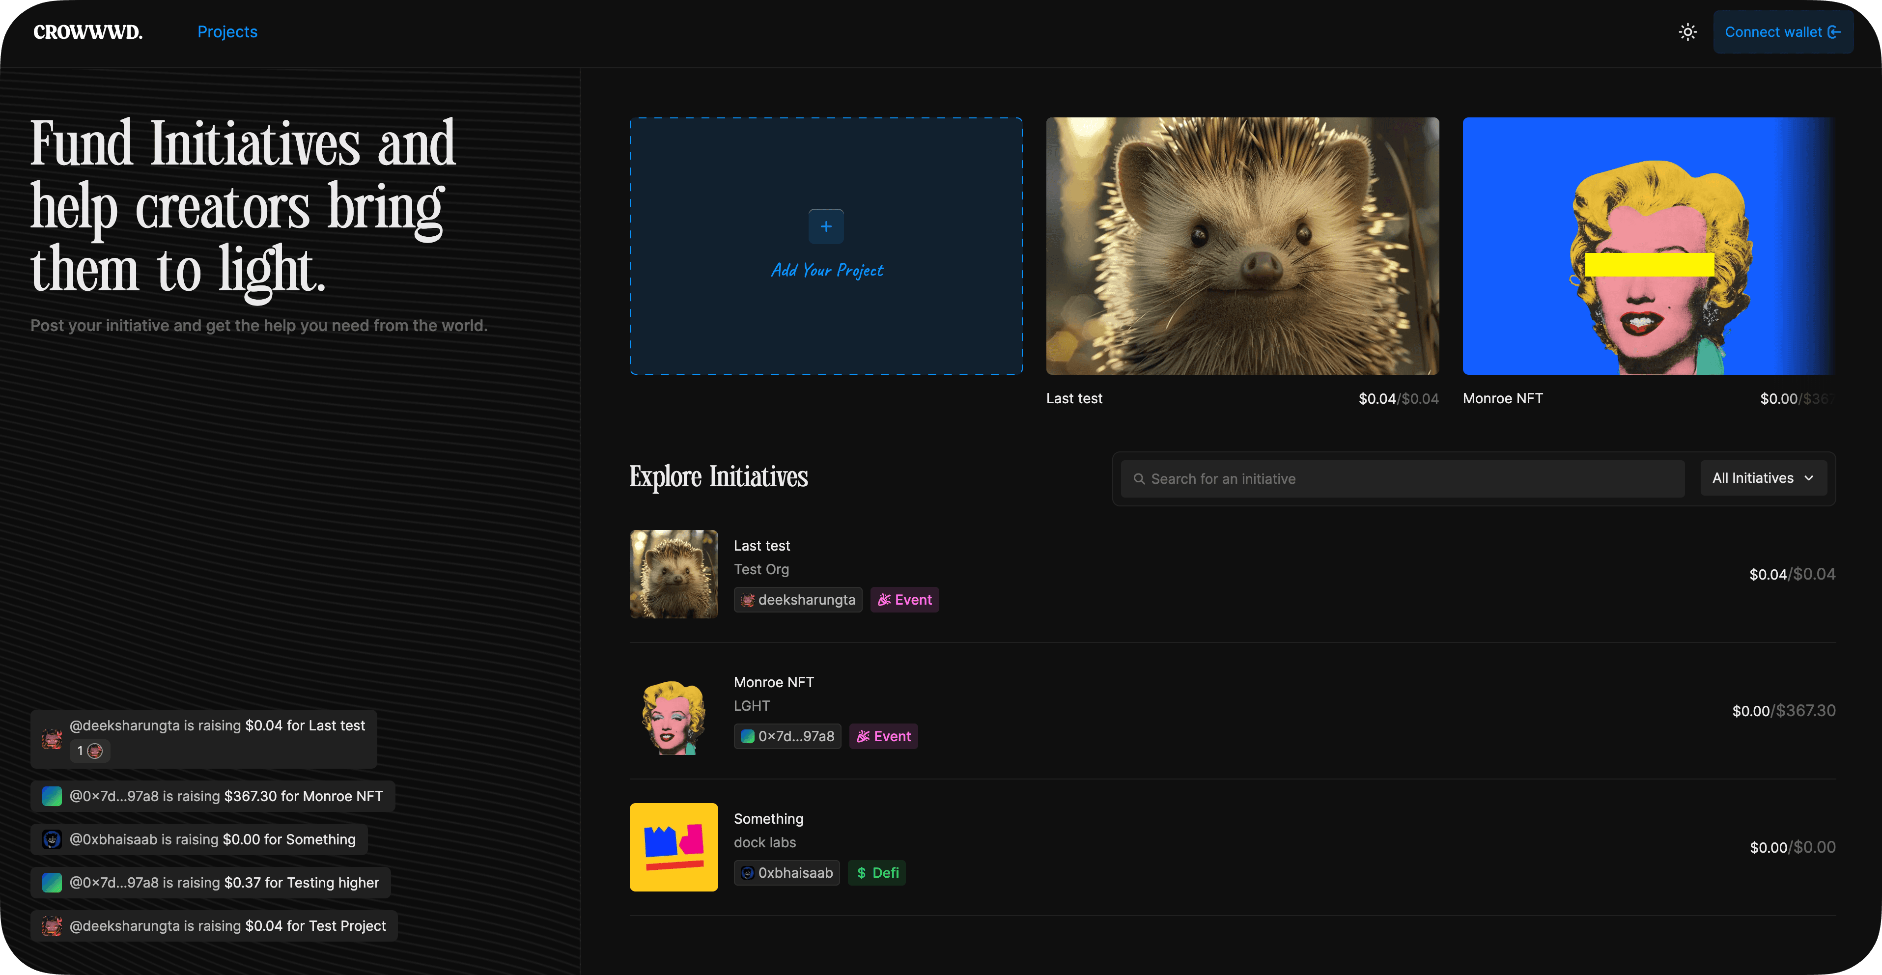Viewport: 1882px width, 975px height.
Task: Click the hedgehog thumbnail in initiatives list
Action: pyautogui.click(x=674, y=574)
